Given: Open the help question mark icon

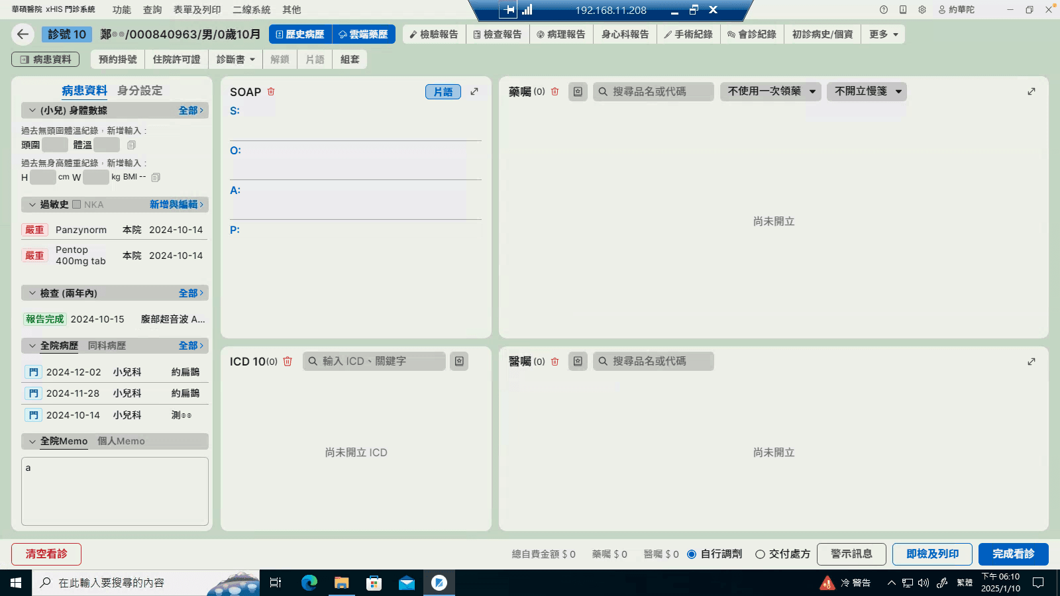Looking at the screenshot, I should pos(884,10).
